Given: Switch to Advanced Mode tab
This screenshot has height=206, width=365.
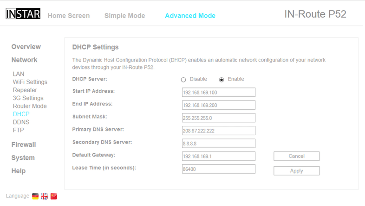Looking at the screenshot, I should click(x=190, y=16).
